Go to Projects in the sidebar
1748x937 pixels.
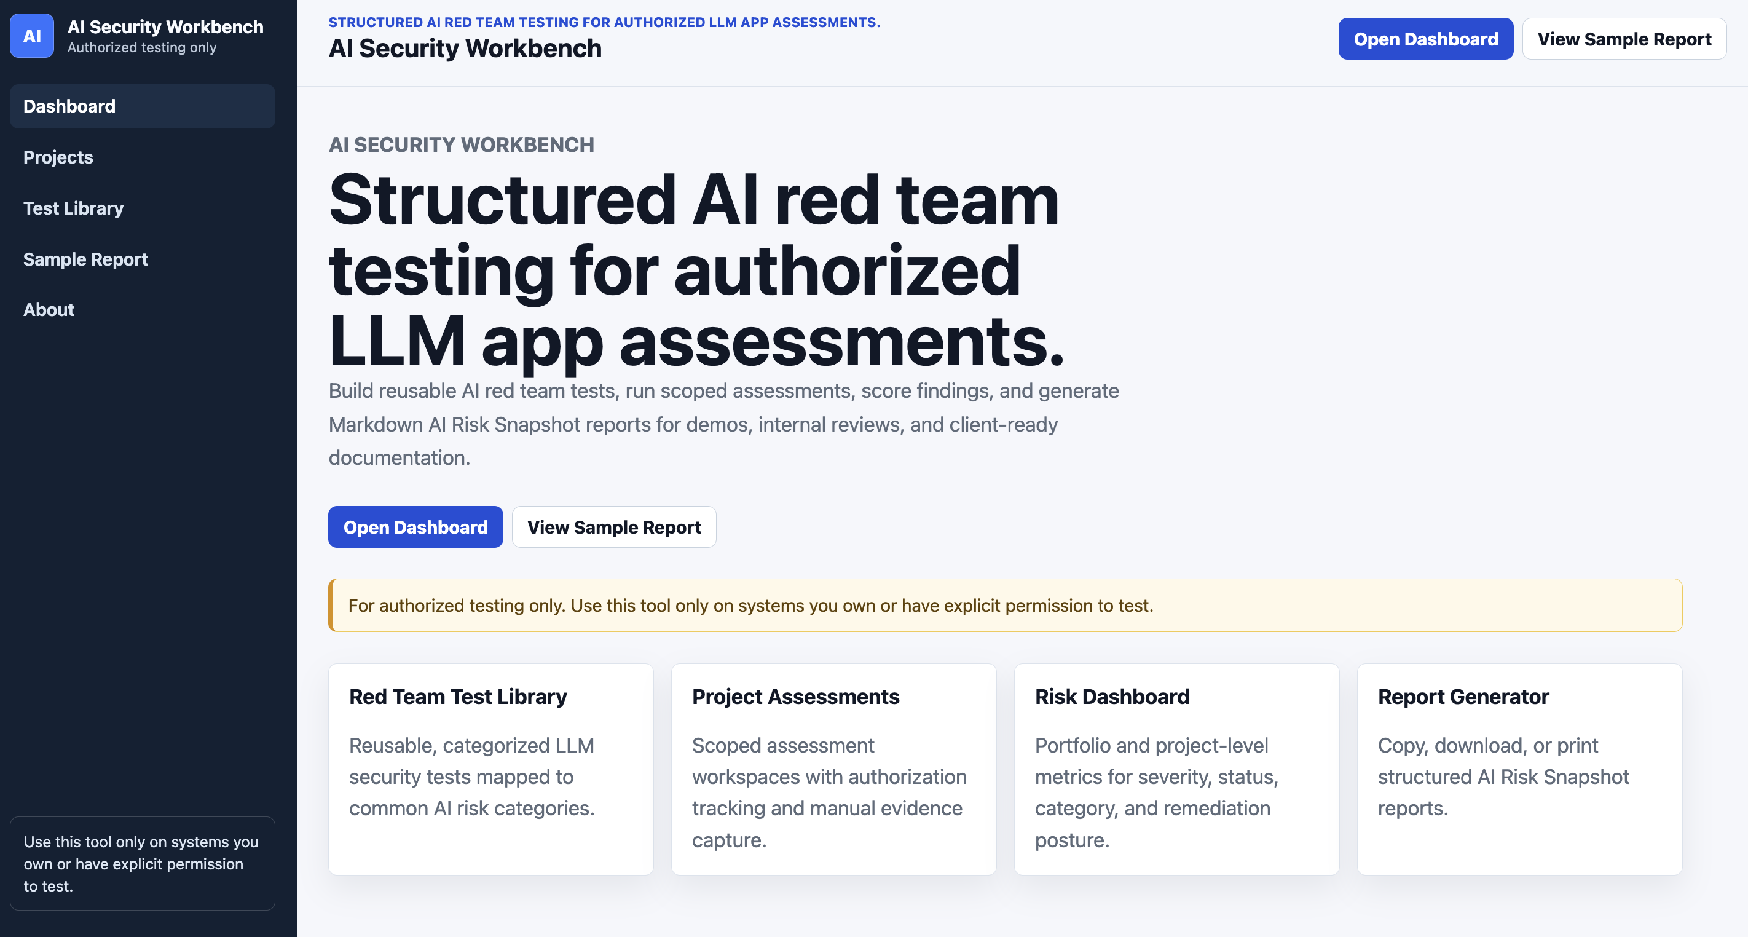point(143,157)
